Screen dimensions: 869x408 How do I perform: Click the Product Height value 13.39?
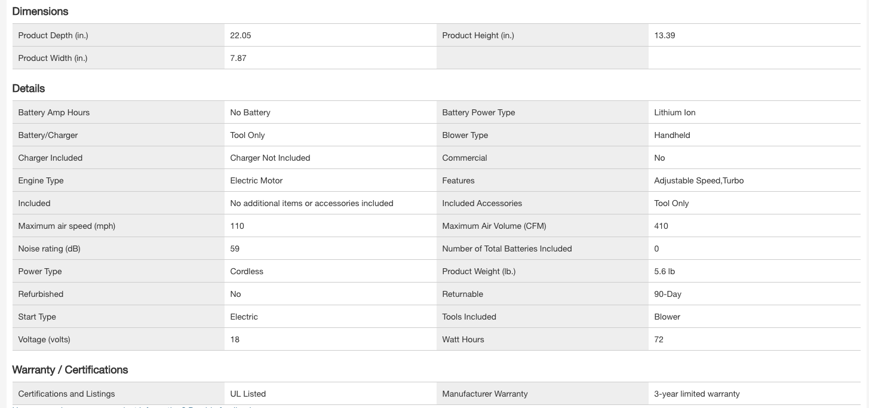click(x=665, y=35)
